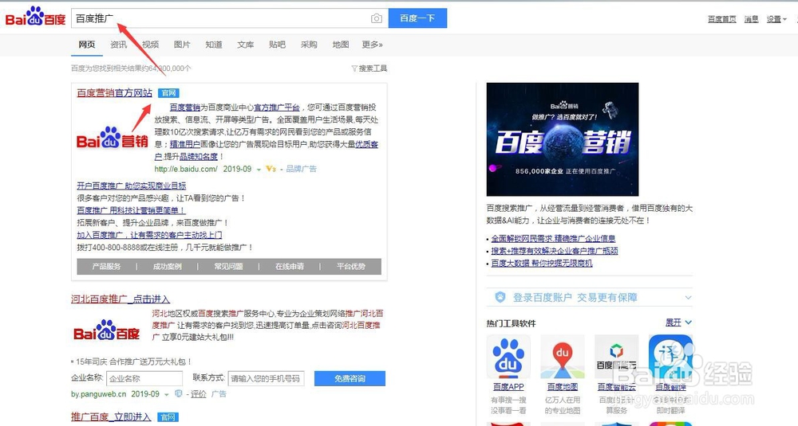
Task: Open link 搜索+推荐有效解决企业客户推广瓶颈
Action: tap(555, 251)
